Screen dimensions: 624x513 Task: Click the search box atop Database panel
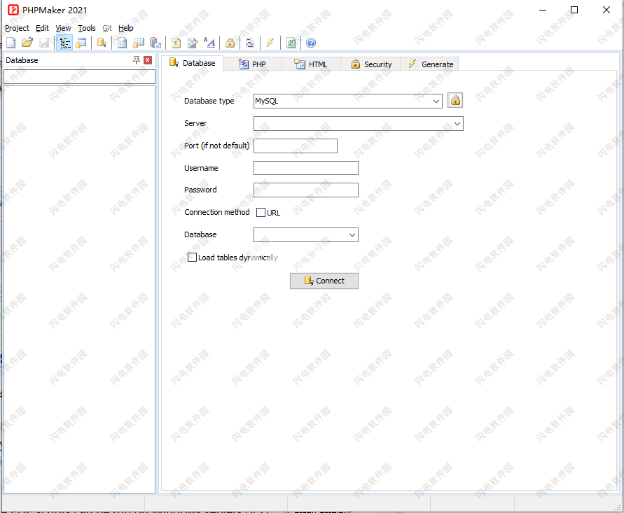pos(79,76)
